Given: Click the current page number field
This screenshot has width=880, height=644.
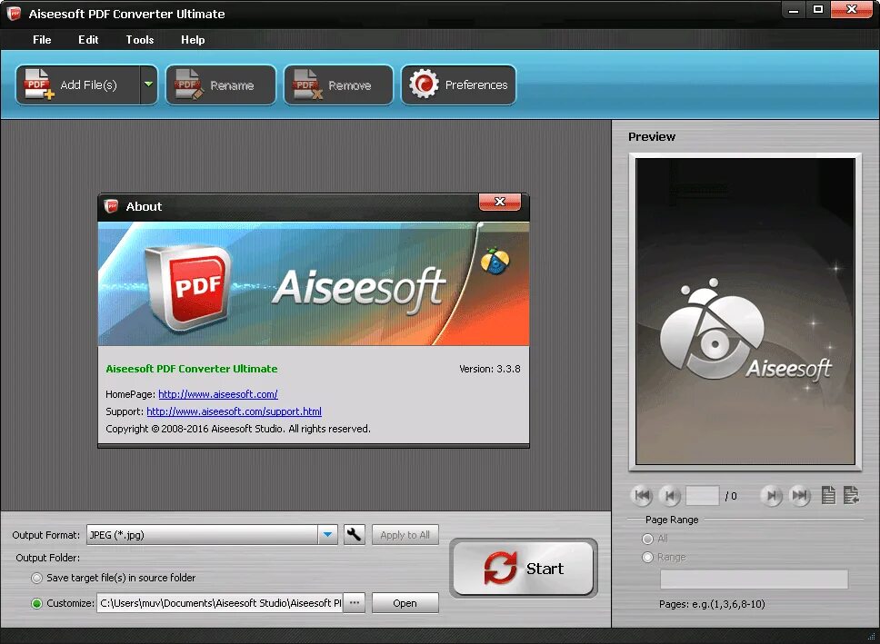Looking at the screenshot, I should (x=702, y=496).
